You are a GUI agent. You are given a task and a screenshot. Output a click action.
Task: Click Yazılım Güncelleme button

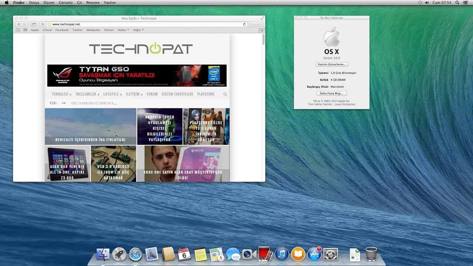(331, 64)
